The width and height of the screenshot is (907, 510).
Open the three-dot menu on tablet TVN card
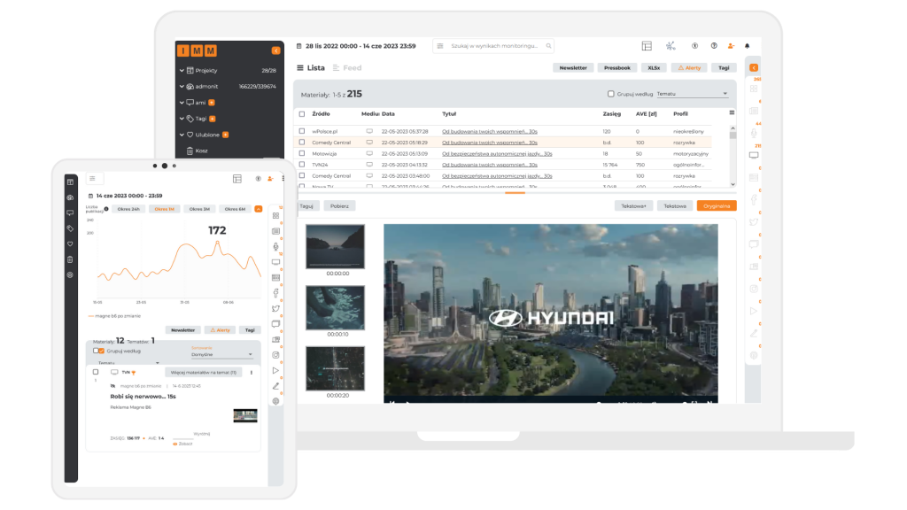coord(251,373)
